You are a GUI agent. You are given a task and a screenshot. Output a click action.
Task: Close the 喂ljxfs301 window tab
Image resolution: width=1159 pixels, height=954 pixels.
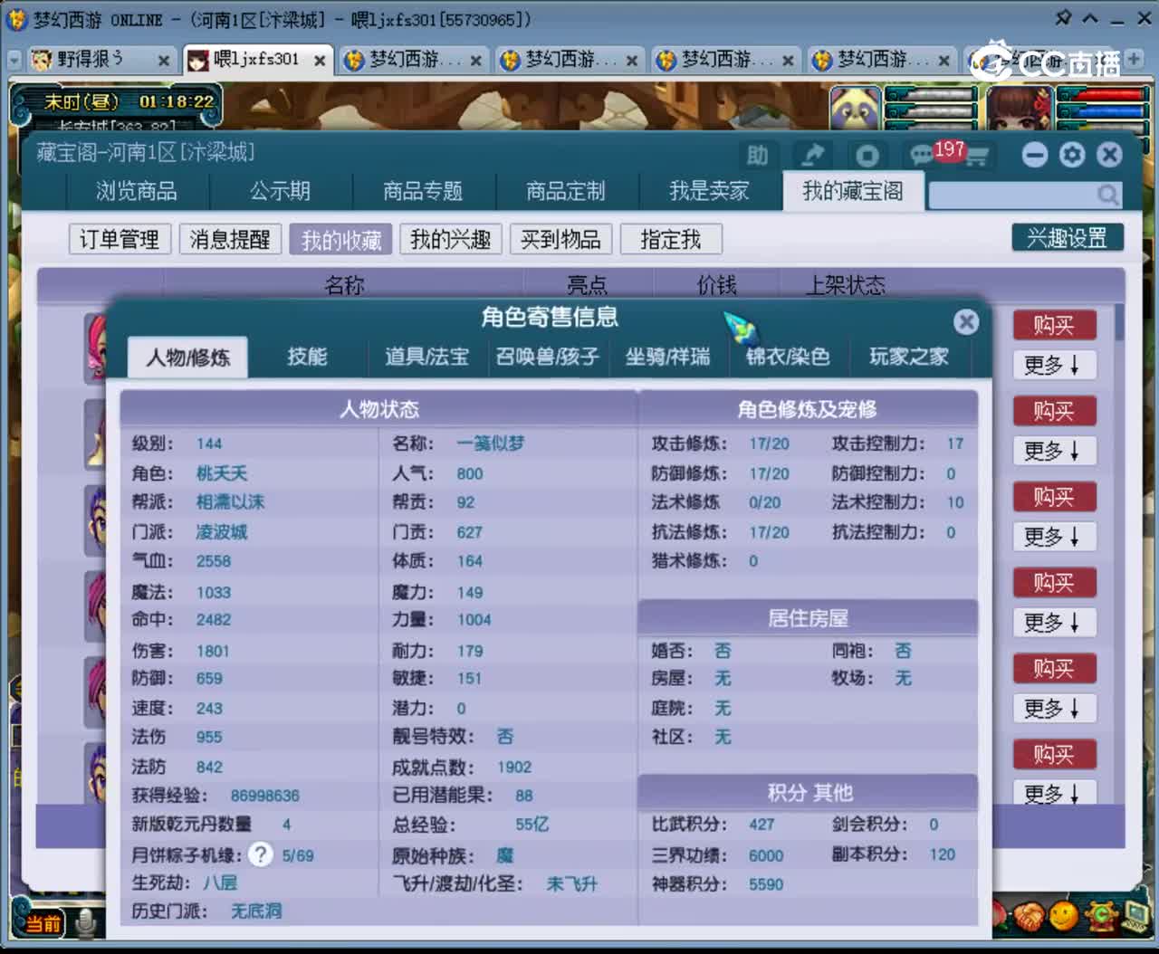coord(320,61)
